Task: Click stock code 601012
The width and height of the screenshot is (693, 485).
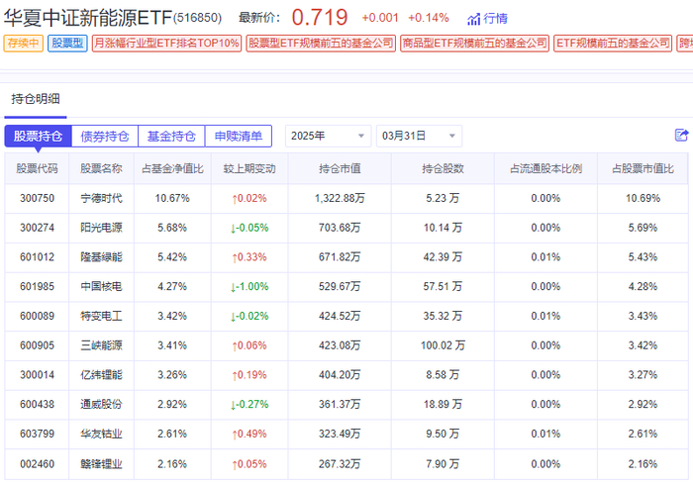Action: pos(38,257)
